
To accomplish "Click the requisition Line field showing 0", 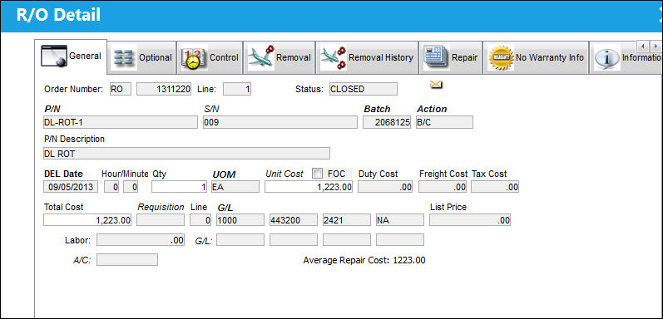I will pos(200,219).
